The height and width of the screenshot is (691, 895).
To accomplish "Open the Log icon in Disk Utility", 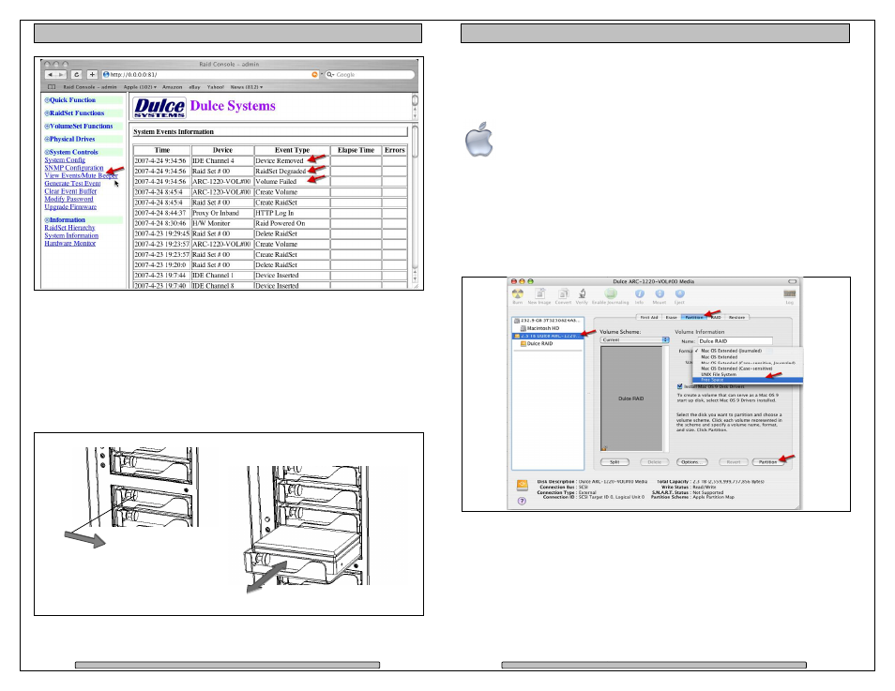I will point(789,293).
